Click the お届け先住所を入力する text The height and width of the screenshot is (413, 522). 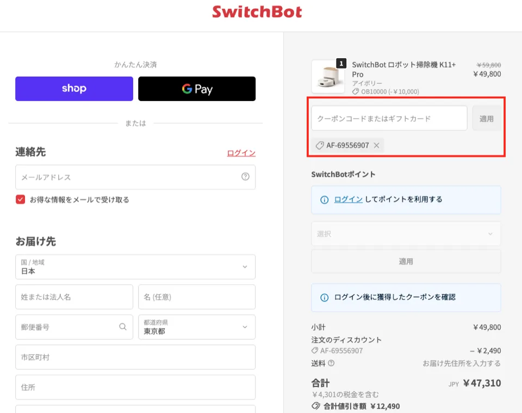(x=462, y=363)
